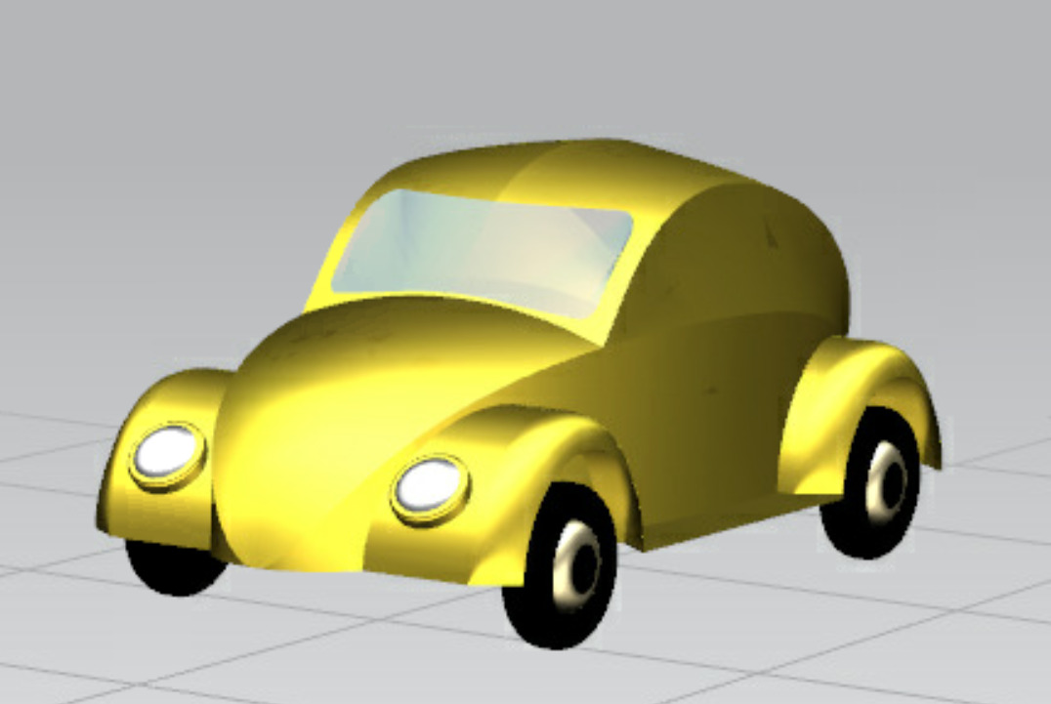Click the partially hidden wheel under left fender

(x=174, y=571)
